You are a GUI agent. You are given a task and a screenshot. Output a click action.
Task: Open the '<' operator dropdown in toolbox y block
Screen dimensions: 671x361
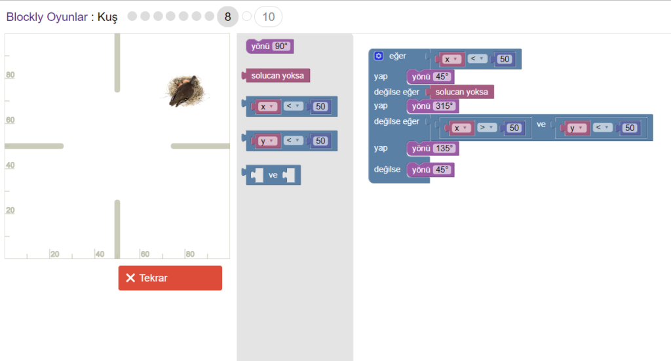pyautogui.click(x=293, y=141)
